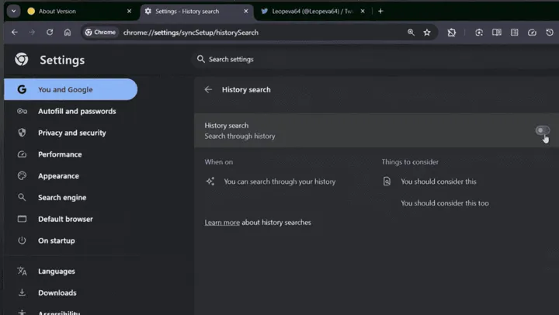Viewport: 559px width, 315px height.
Task: Reload the page
Action: (50, 32)
